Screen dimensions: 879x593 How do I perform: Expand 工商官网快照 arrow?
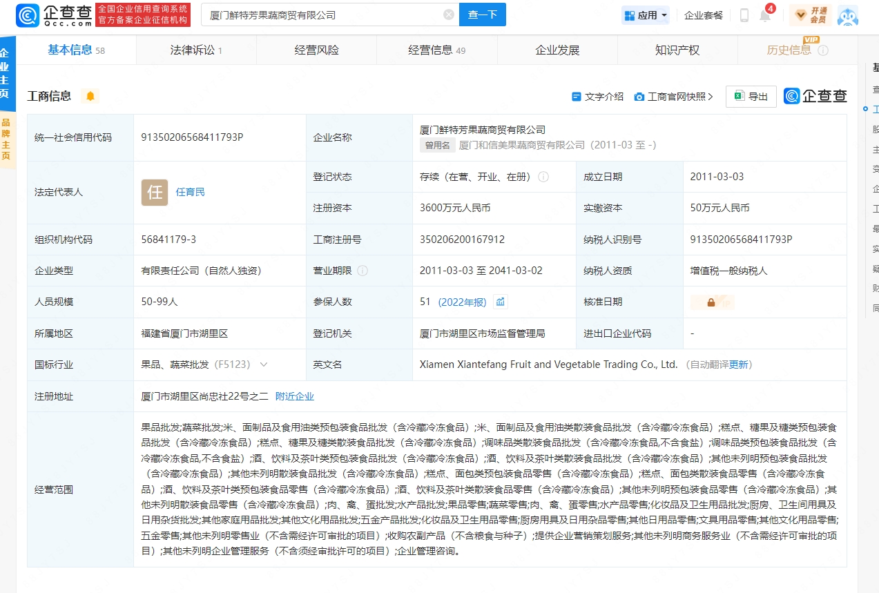[x=711, y=97]
